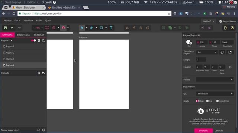Add a new page with the page icon

[x=44, y=40]
